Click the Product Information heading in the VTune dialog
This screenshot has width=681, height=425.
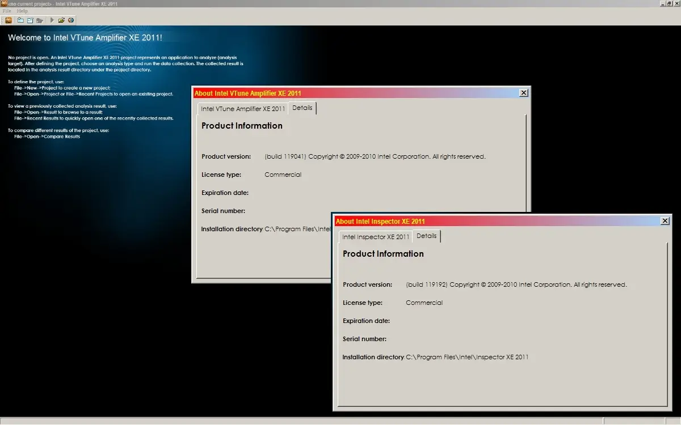coord(242,126)
